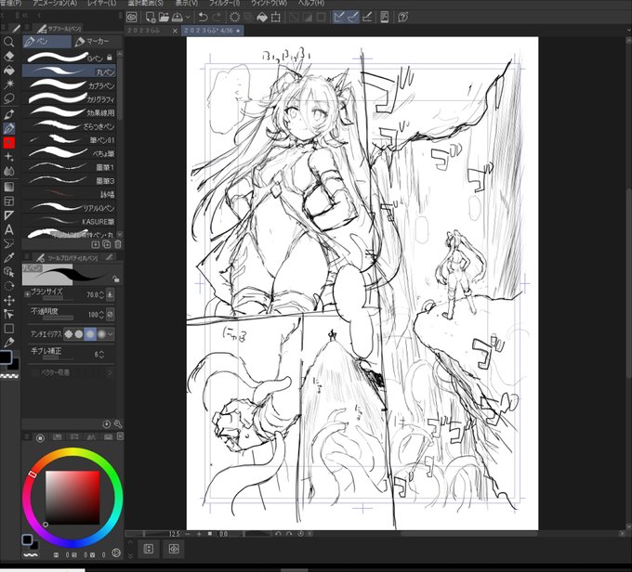Image resolution: width=632 pixels, height=572 pixels.
Task: Select the Text tool (A icon)
Action: [8, 229]
